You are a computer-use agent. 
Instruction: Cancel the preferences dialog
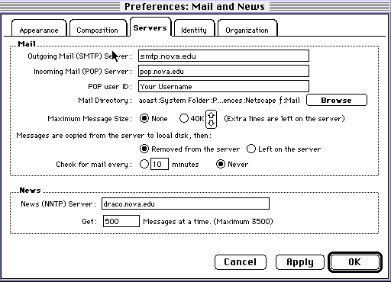coord(241,262)
